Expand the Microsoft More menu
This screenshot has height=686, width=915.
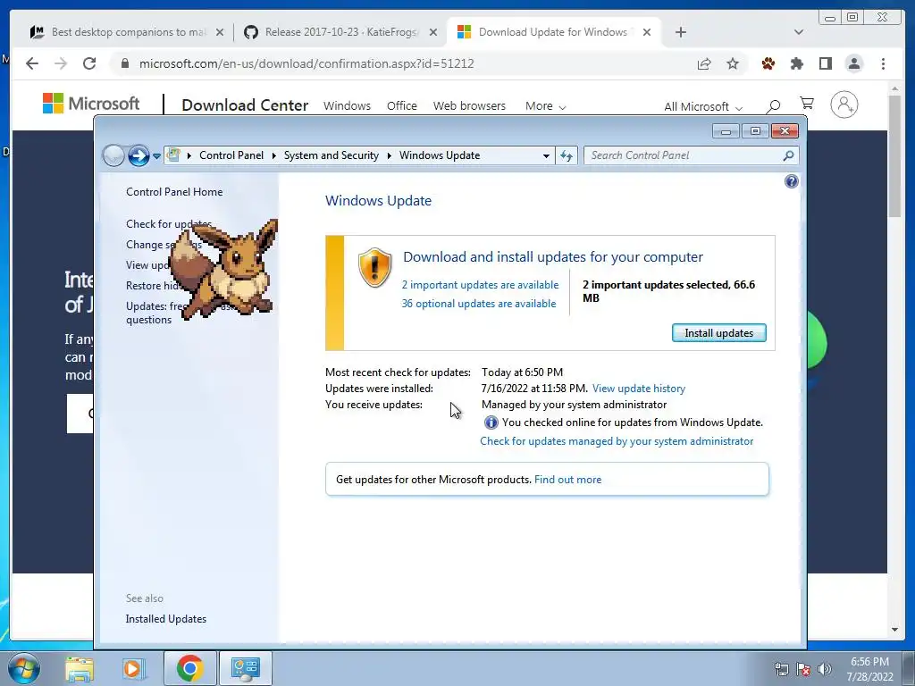coord(545,106)
